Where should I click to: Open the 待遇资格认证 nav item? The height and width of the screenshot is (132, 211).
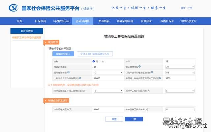[62, 21]
